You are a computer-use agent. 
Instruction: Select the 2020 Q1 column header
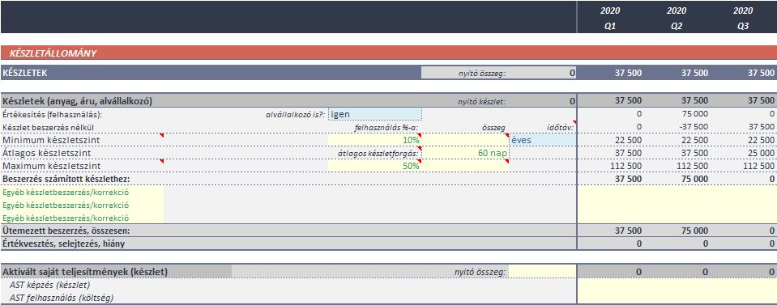click(610, 19)
